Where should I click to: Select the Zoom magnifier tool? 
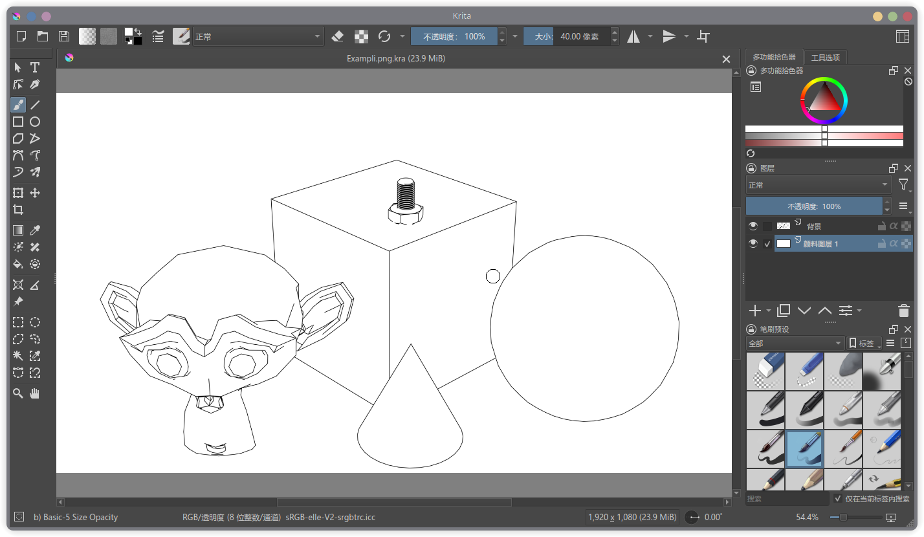point(18,393)
